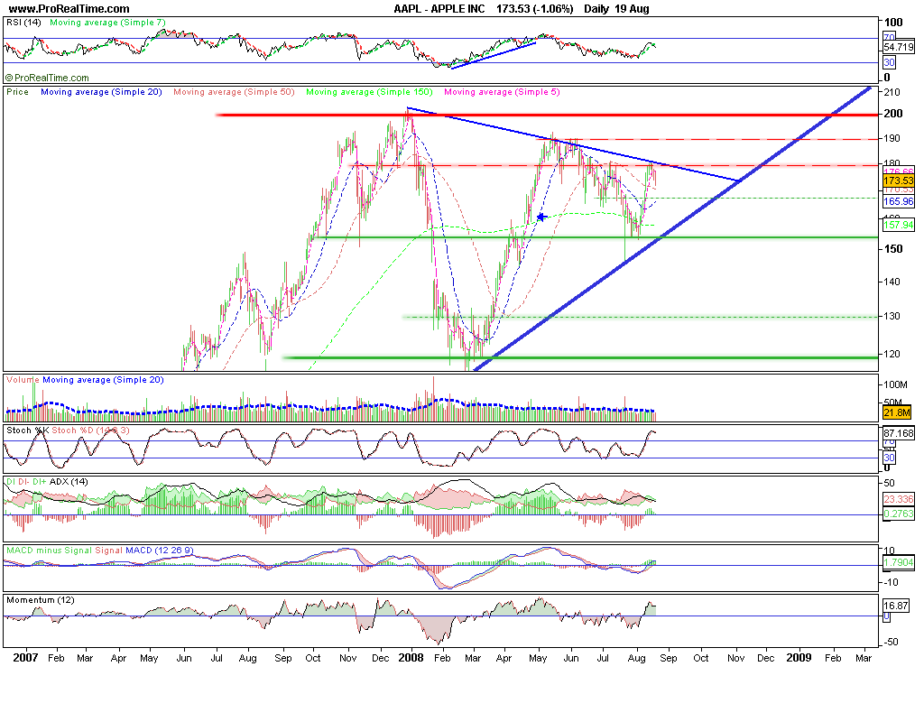Click the 30 level tag in Stoch panel
This screenshot has width=924, height=722.
(x=889, y=458)
